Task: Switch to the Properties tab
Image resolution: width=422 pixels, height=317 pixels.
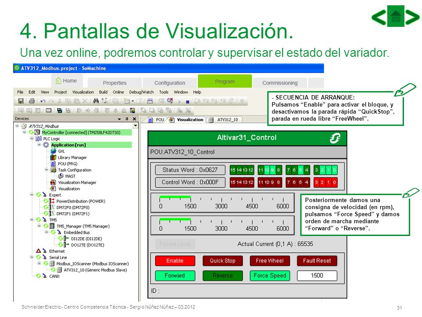Action: [115, 83]
